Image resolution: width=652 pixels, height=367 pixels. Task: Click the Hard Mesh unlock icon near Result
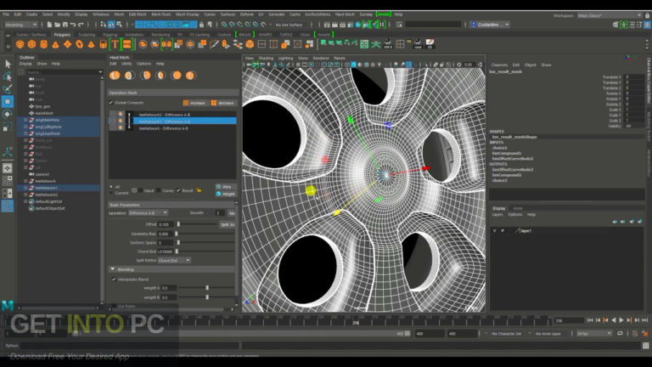pos(199,190)
